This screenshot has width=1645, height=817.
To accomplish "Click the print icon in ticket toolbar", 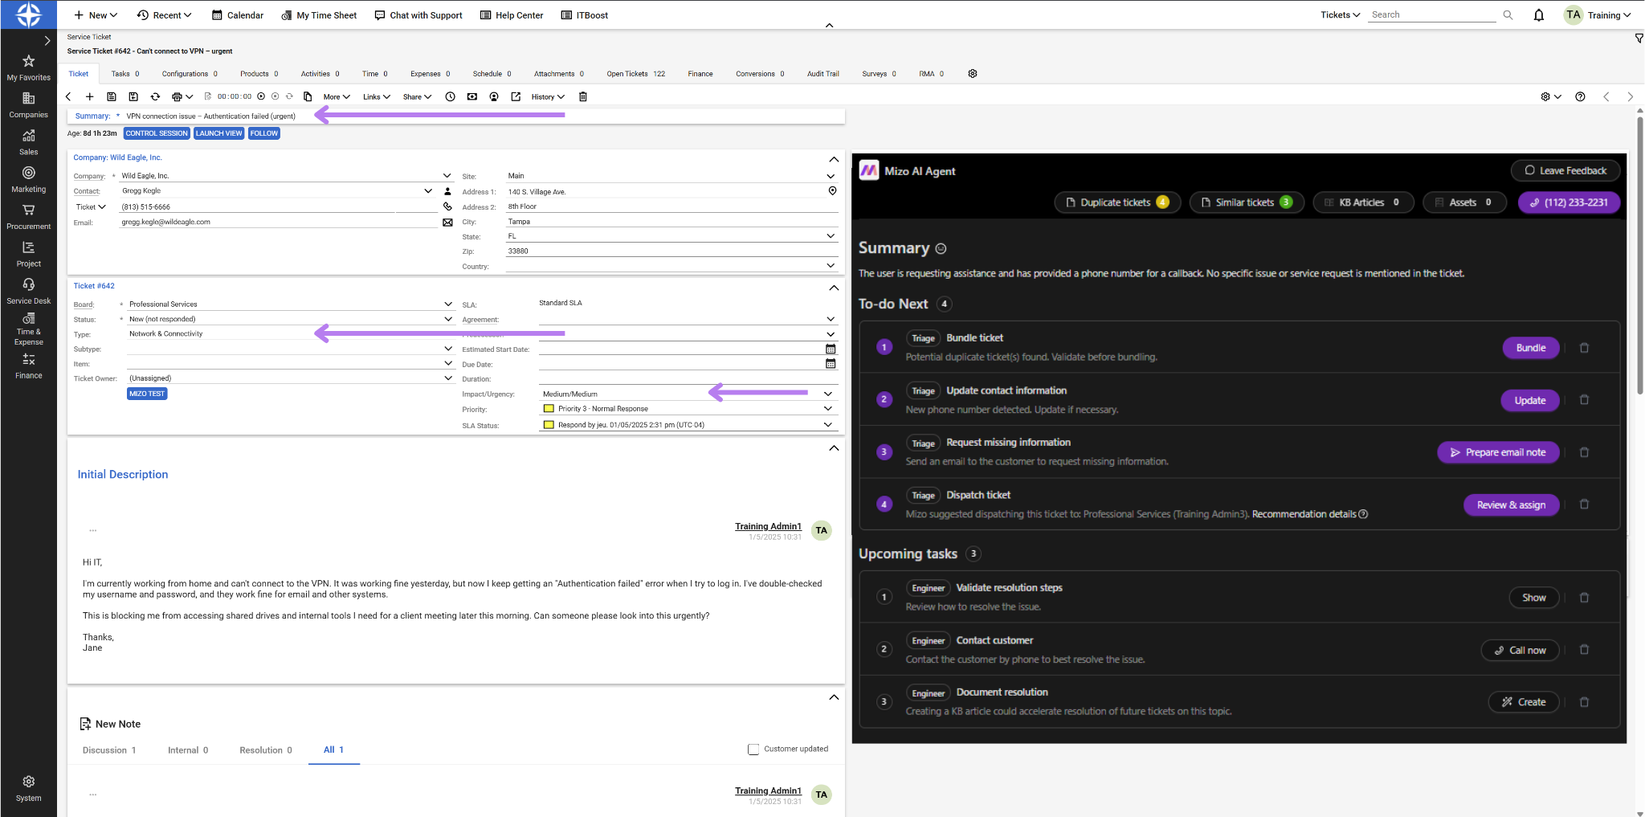I will tap(178, 96).
